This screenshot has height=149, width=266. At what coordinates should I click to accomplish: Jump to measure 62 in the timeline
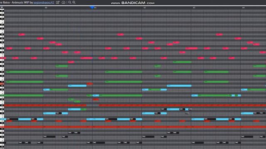(x=145, y=7)
